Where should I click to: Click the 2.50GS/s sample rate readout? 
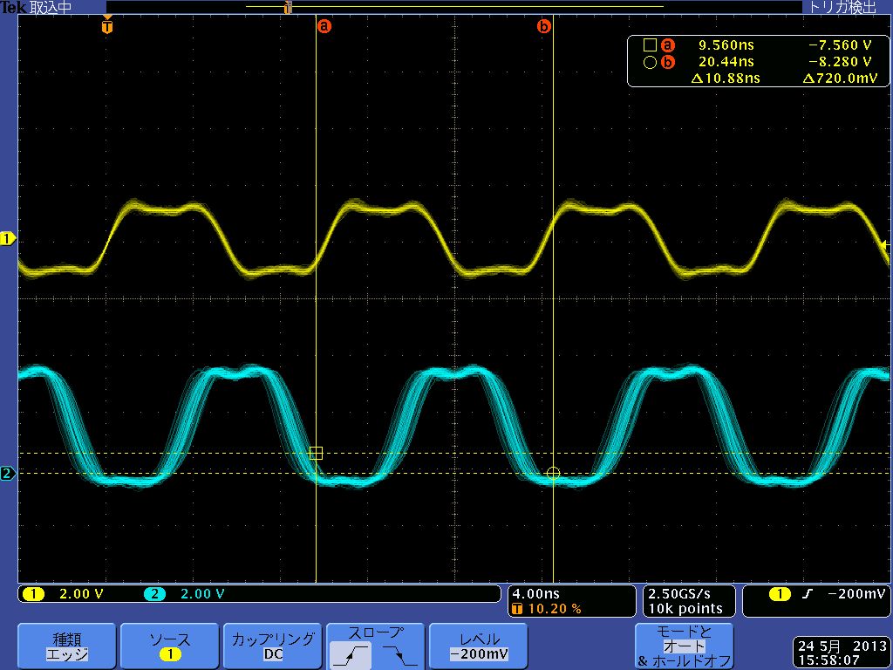(x=679, y=593)
